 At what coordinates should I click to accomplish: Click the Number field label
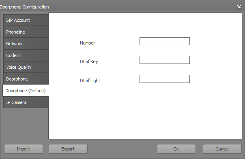87,43
